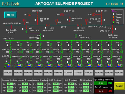Click the C01 transformer symbol
The height and width of the screenshot is (94, 125).
(94, 15)
